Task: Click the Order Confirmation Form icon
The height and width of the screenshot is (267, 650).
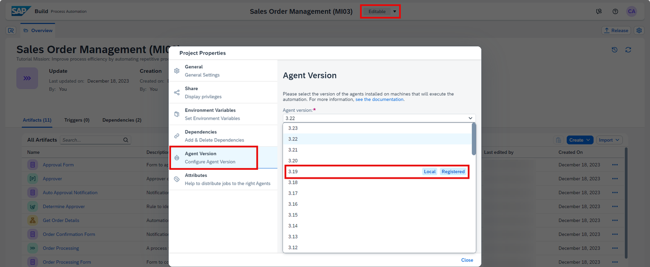Action: coord(32,234)
